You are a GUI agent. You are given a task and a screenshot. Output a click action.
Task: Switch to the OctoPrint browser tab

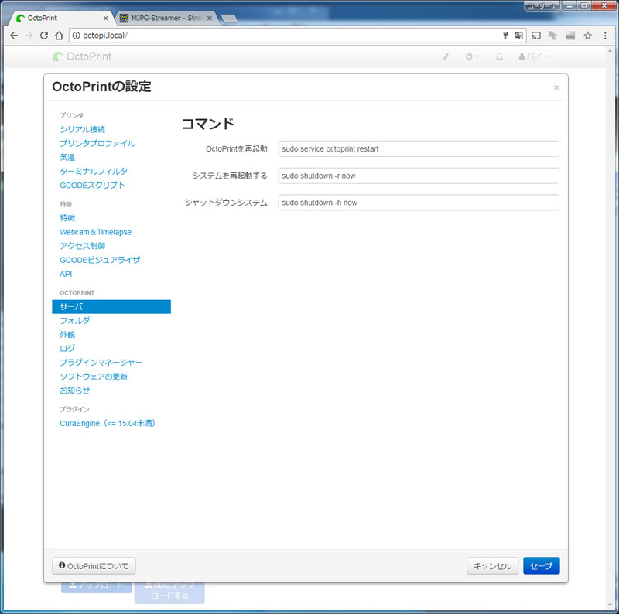(61, 18)
